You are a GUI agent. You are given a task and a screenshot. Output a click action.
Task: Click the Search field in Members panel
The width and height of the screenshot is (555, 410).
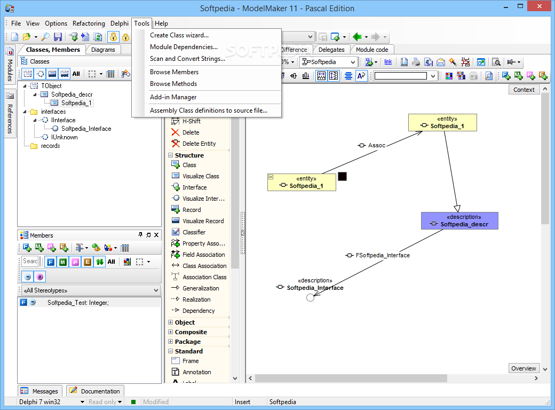(30, 261)
